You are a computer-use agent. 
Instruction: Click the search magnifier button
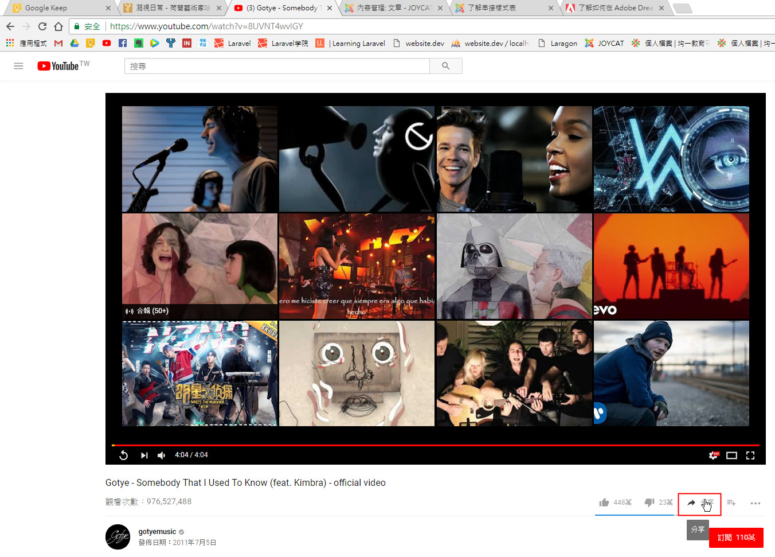coord(445,66)
